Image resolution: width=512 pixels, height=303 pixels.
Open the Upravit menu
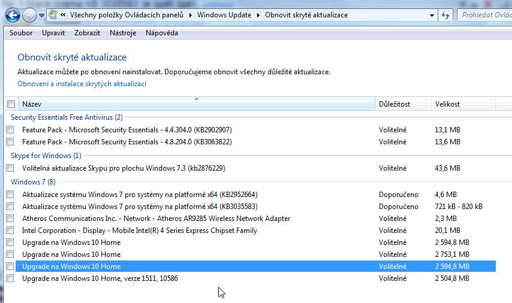53,33
